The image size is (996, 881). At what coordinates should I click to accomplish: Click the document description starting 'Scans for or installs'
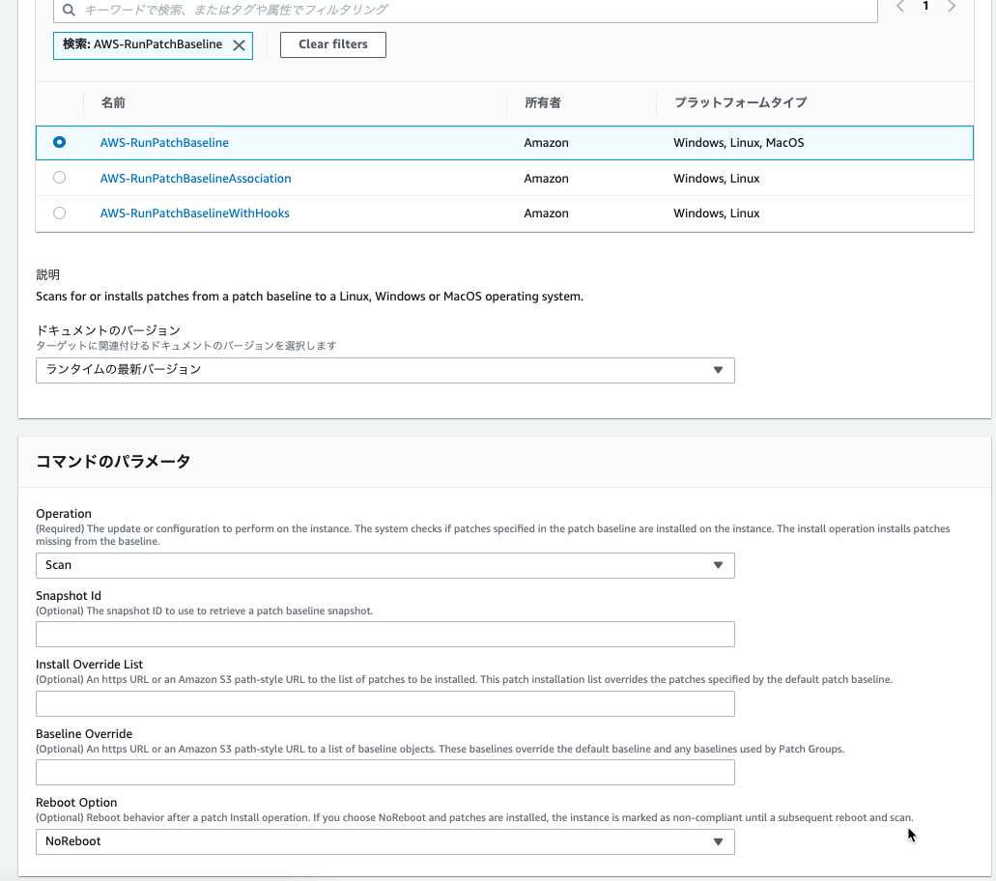309,297
